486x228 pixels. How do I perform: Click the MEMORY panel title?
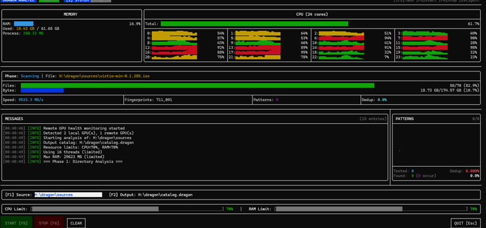click(71, 15)
